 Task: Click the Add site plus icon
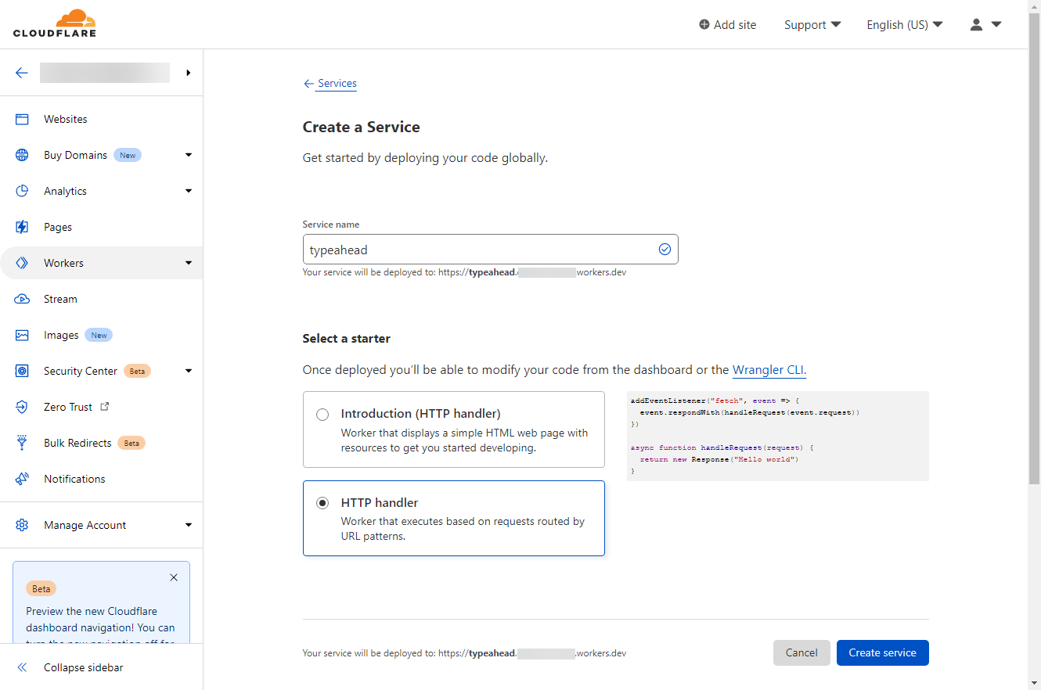[x=704, y=24]
